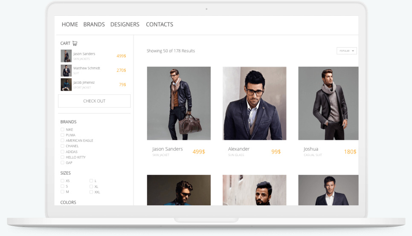Click the Joshua product title

(x=311, y=149)
